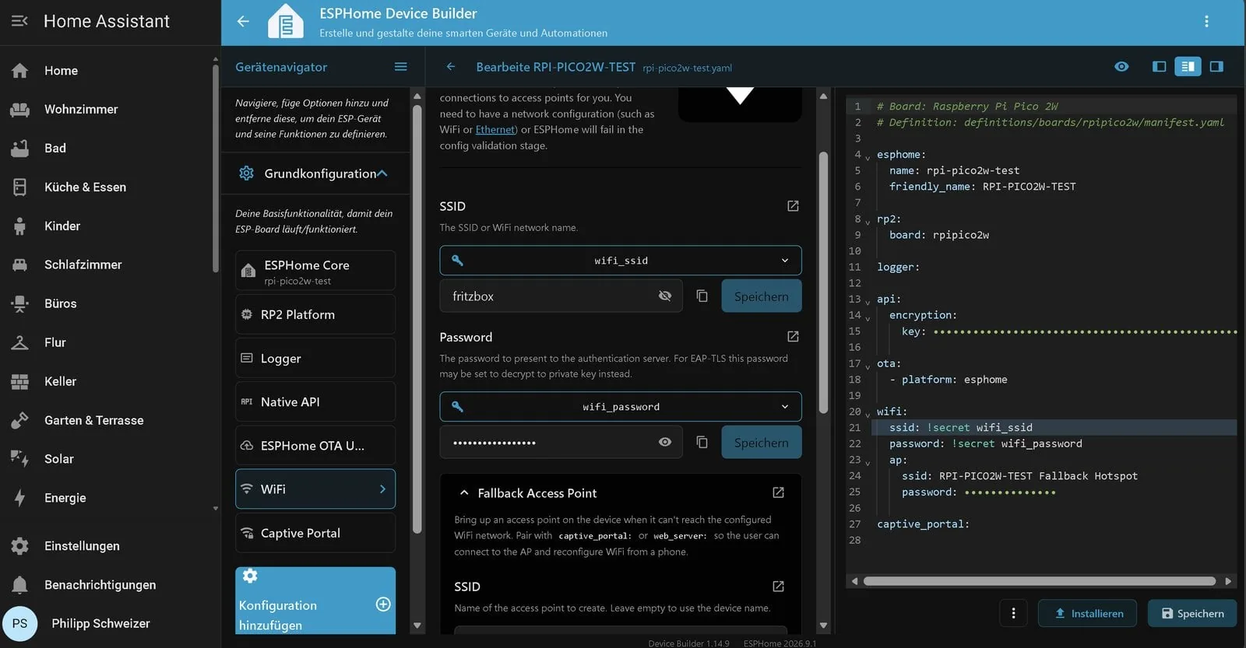Click the YAML horizontal scrollbar
The width and height of the screenshot is (1246, 648).
click(1040, 581)
